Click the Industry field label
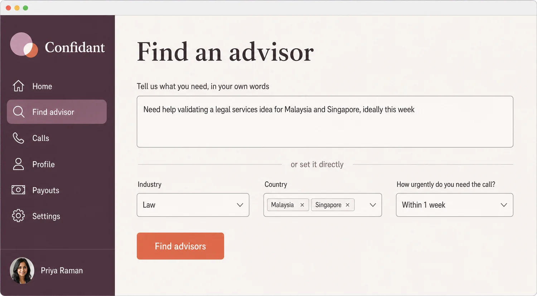Image resolution: width=537 pixels, height=296 pixels. click(150, 184)
